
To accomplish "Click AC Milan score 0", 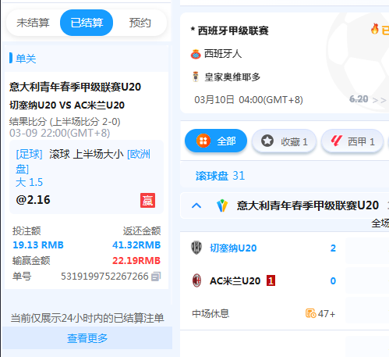I will point(333,280).
